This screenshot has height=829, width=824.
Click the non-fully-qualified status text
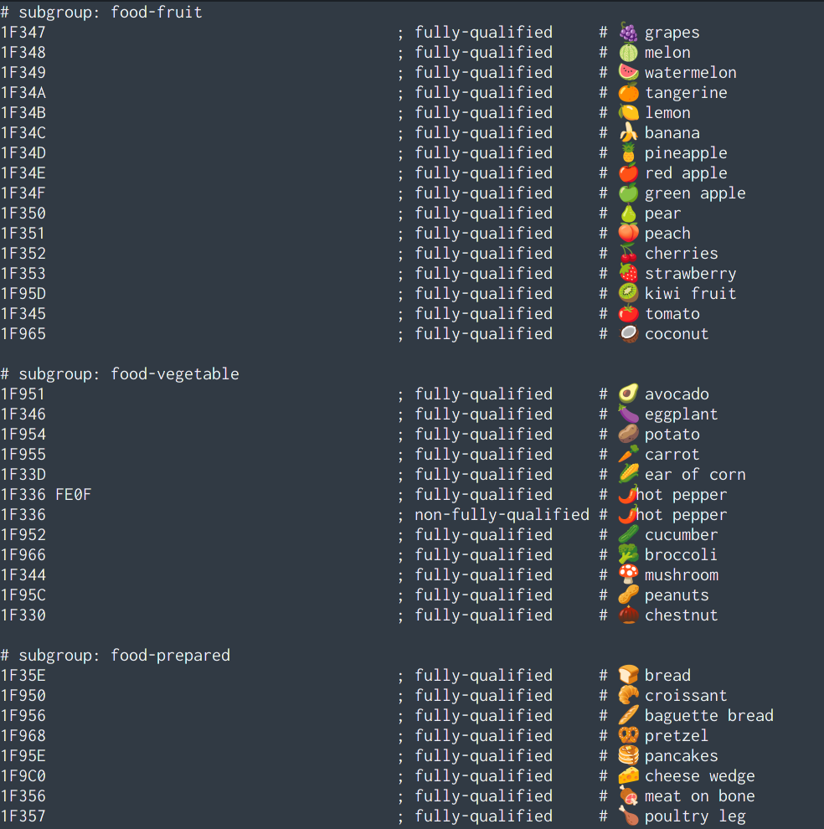coord(502,514)
